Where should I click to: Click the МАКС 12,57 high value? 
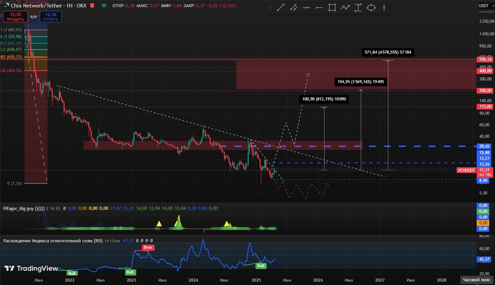tap(148, 6)
